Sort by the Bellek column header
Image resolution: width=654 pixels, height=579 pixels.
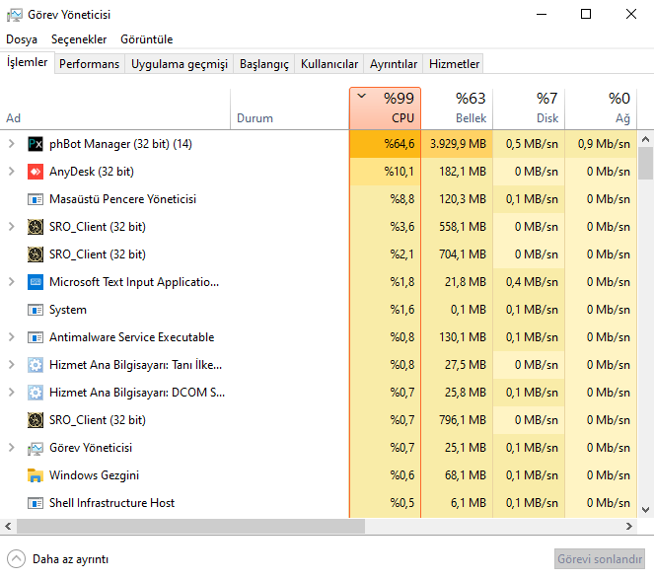(457, 109)
